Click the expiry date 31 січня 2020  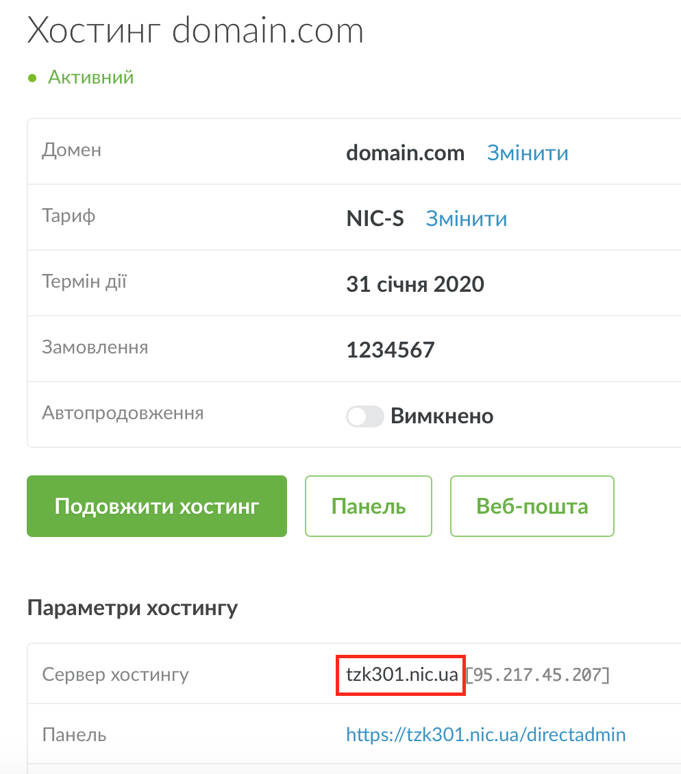coord(415,284)
